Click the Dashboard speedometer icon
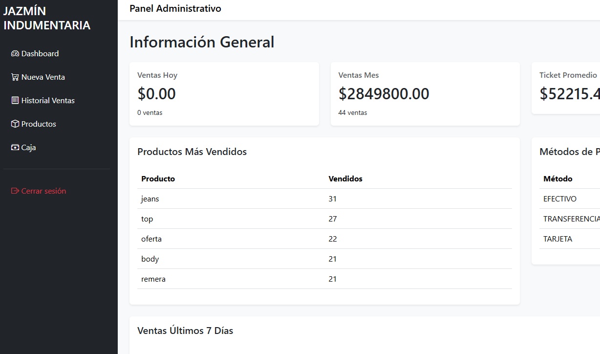The image size is (600, 354). pos(15,54)
